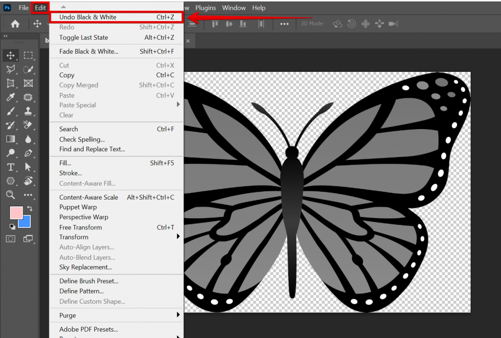Toggle Quick Mask mode
Screen dimensions: 501x338
(11, 239)
